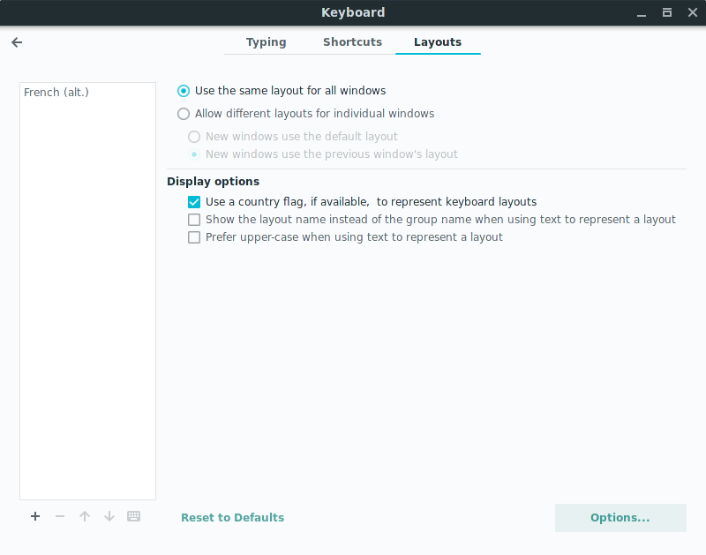Enable 'Show the layout name' checkbox
Screen dimensions: 706x555
194,220
